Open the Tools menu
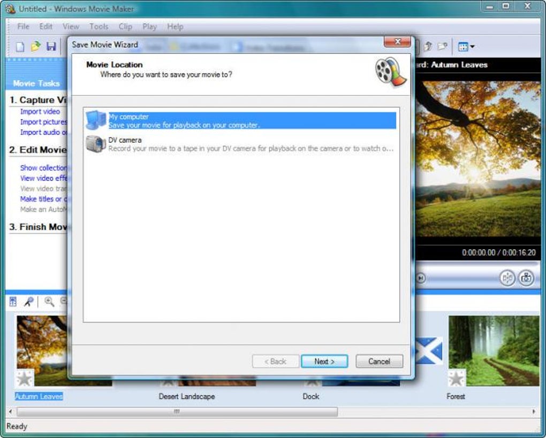Screen dimensions: 546x438 click(x=98, y=26)
